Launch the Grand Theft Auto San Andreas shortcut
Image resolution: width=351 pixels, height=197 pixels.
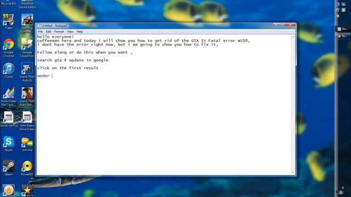(27, 97)
